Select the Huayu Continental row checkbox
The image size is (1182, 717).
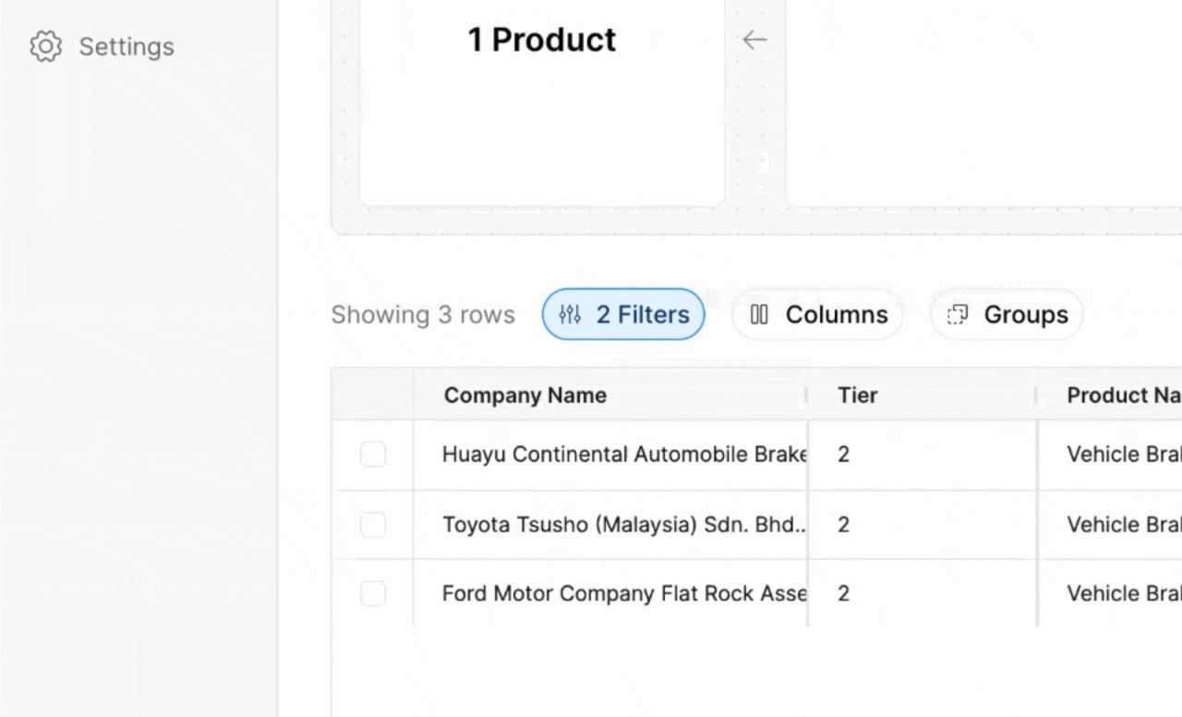pos(373,454)
